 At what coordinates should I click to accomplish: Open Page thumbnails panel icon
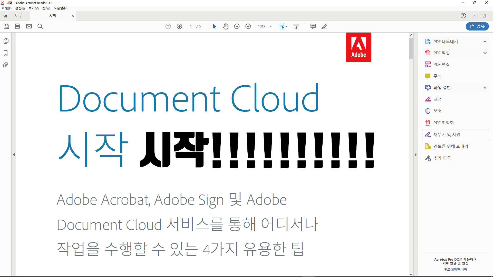[x=6, y=41]
